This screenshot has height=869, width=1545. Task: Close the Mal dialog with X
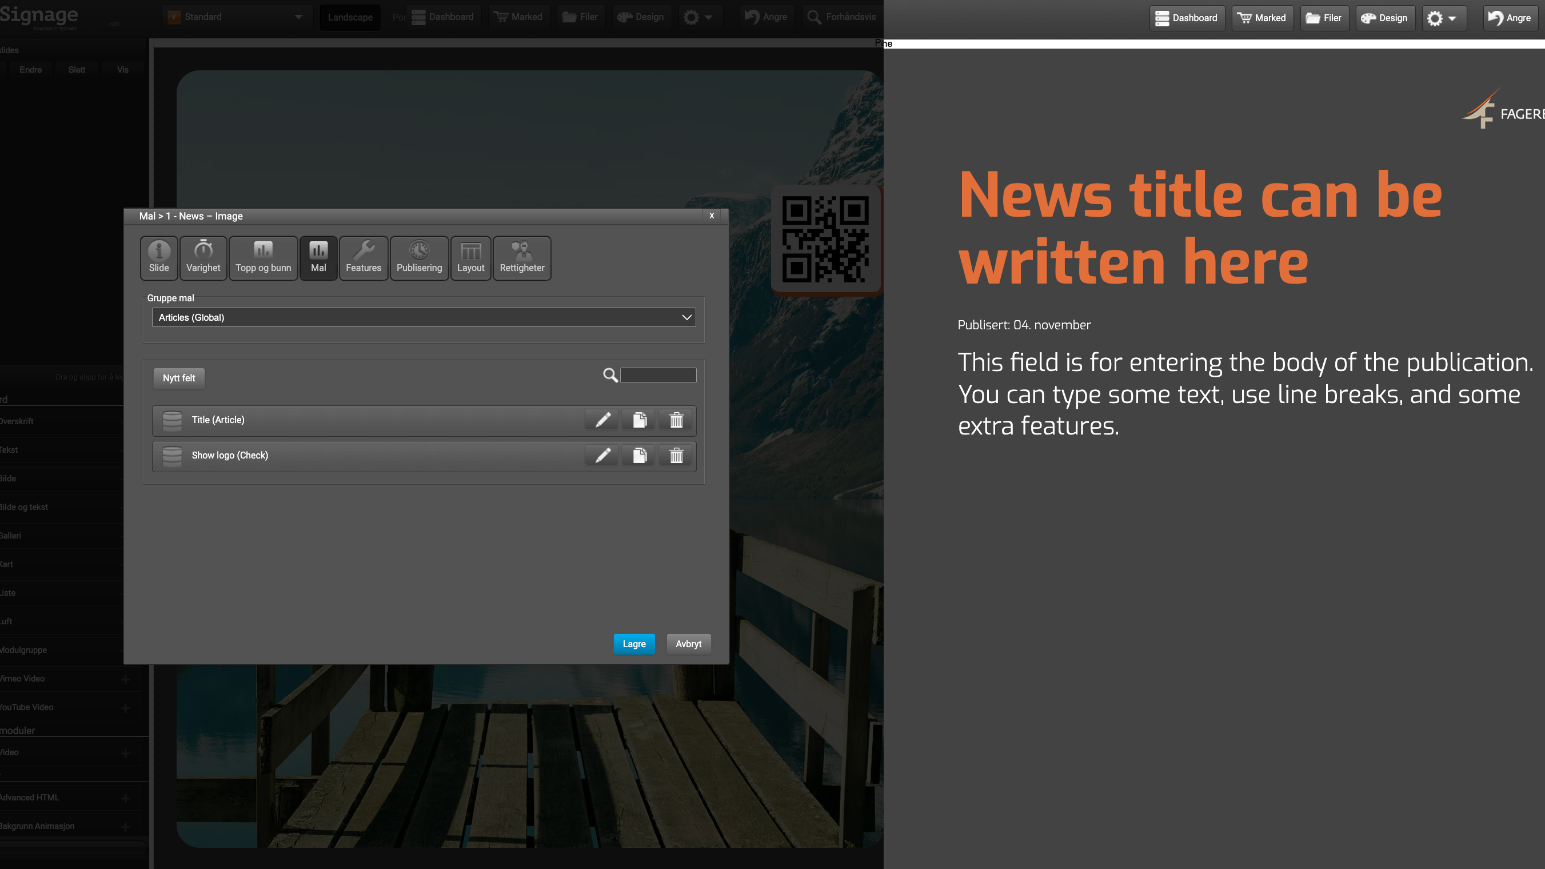click(x=712, y=216)
